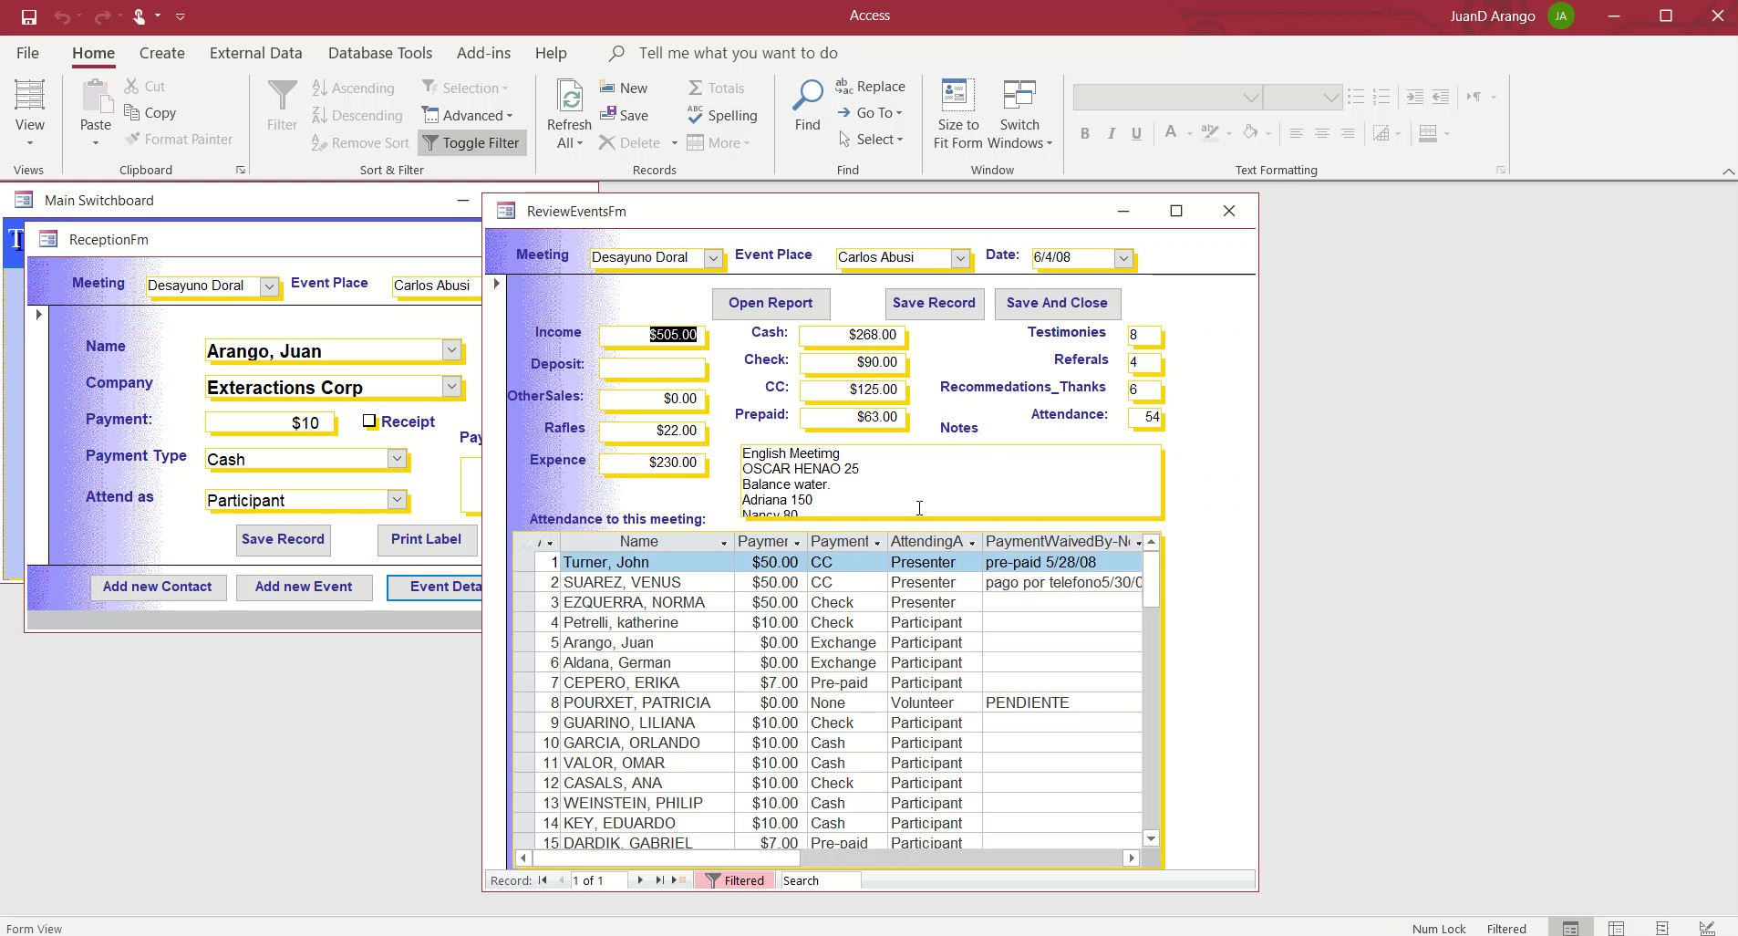Click Remove Sort in ribbon
This screenshot has height=936, width=1738.
[359, 143]
